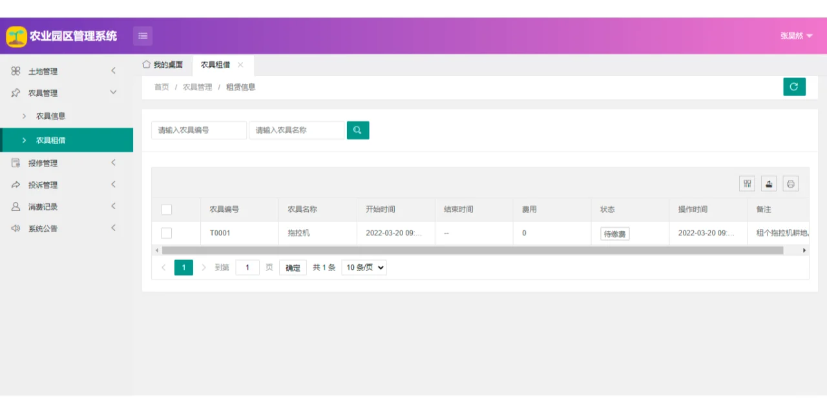Close the 农具租借 tab
Viewport: 827px width, 413px height.
[x=240, y=65]
